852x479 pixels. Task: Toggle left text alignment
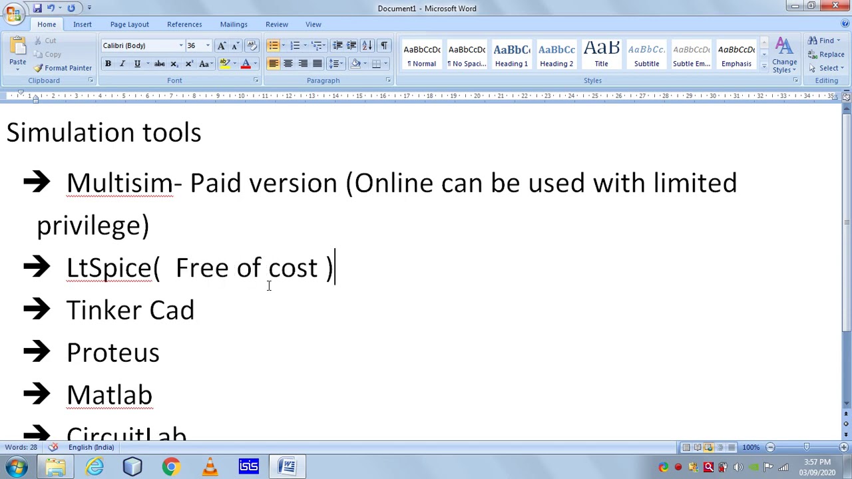point(274,64)
